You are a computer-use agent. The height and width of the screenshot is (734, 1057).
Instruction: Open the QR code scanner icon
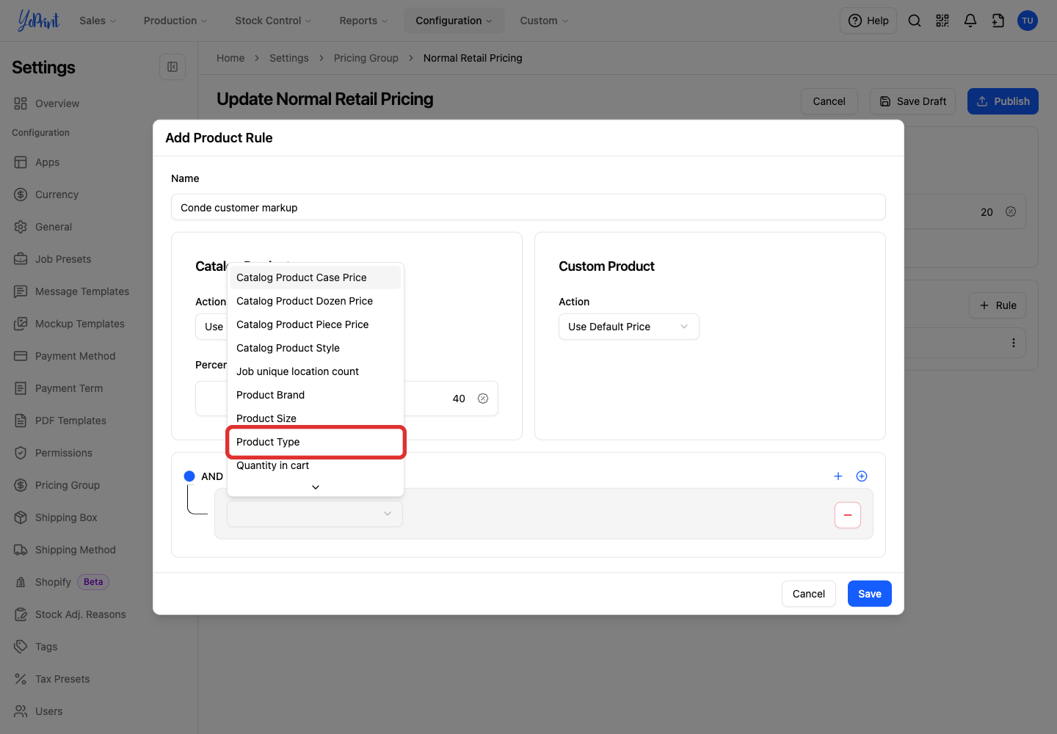pos(942,21)
